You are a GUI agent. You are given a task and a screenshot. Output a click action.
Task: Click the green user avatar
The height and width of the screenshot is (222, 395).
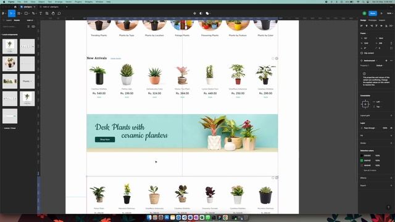click(365, 14)
